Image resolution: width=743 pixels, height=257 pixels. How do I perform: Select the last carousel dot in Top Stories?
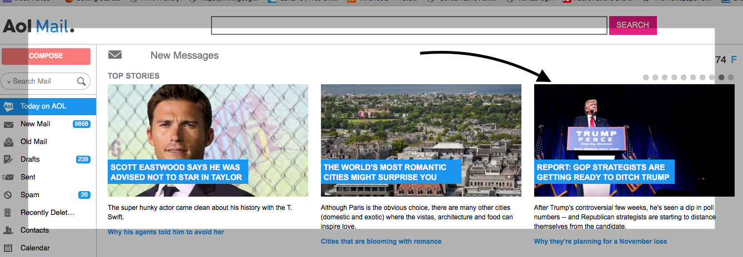(731, 78)
